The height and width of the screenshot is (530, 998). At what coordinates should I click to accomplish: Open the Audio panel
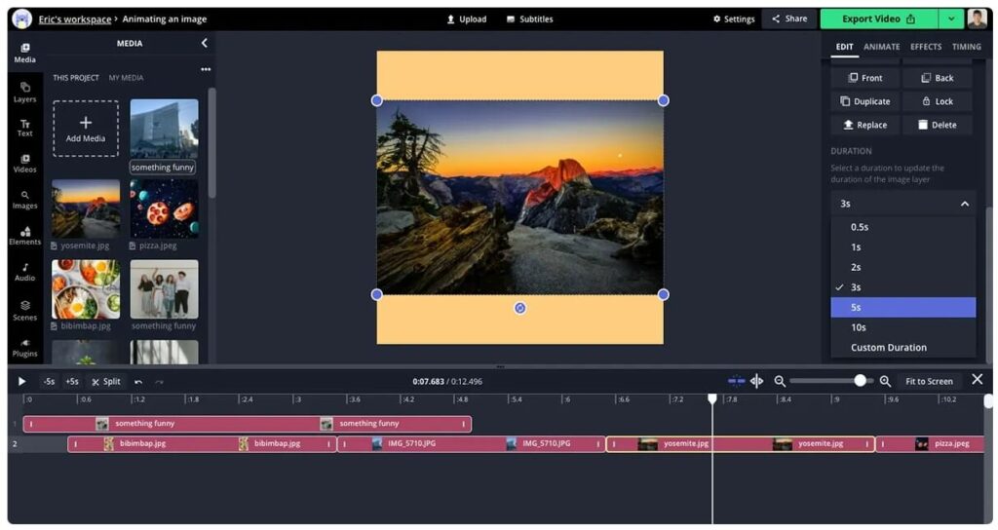click(24, 272)
